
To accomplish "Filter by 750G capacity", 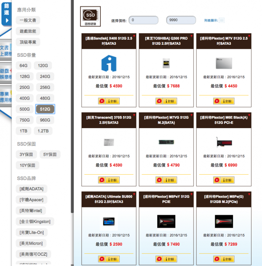I will tap(25, 120).
